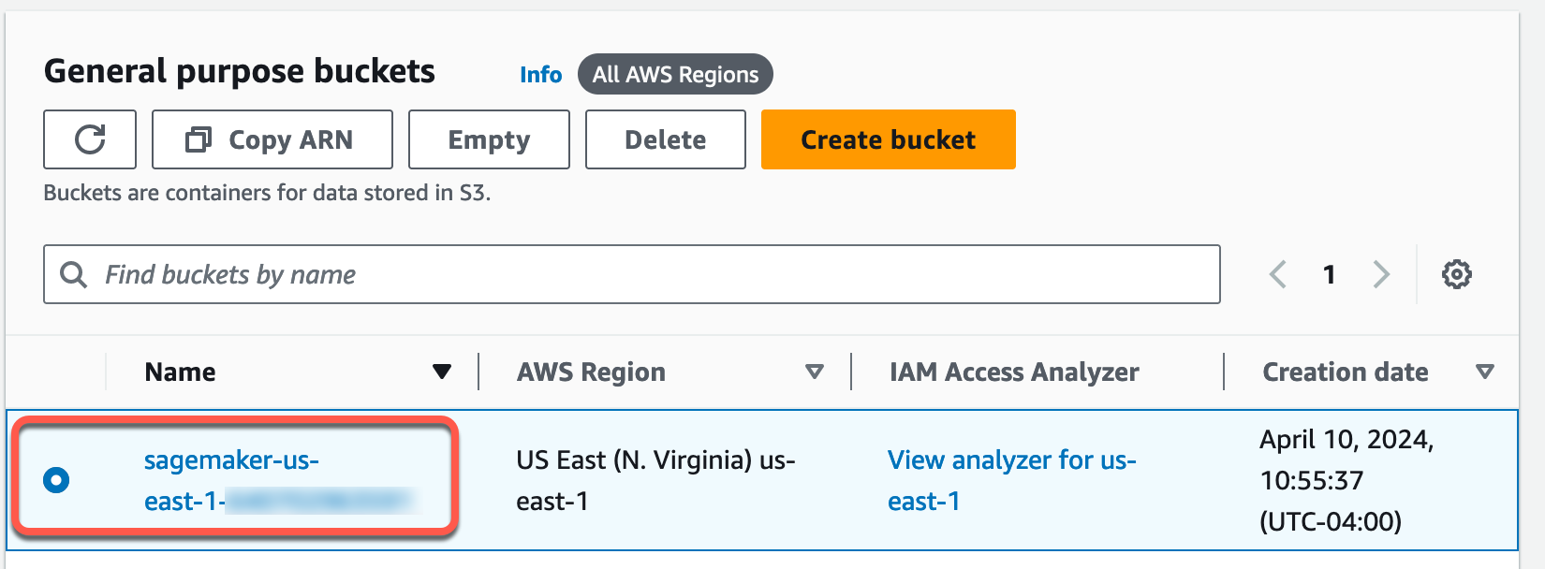The height and width of the screenshot is (569, 1545).
Task: Select page number 1 in pagination
Action: click(1329, 274)
